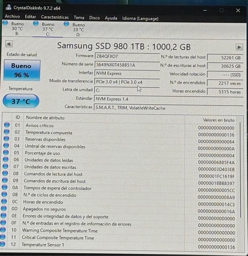The height and width of the screenshot is (256, 248).
Task: Click status icon for Apagados no seguros row
Action: click(4, 208)
